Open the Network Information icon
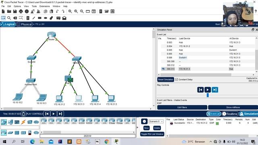The height and width of the screenshot is (145, 258). (27, 11)
